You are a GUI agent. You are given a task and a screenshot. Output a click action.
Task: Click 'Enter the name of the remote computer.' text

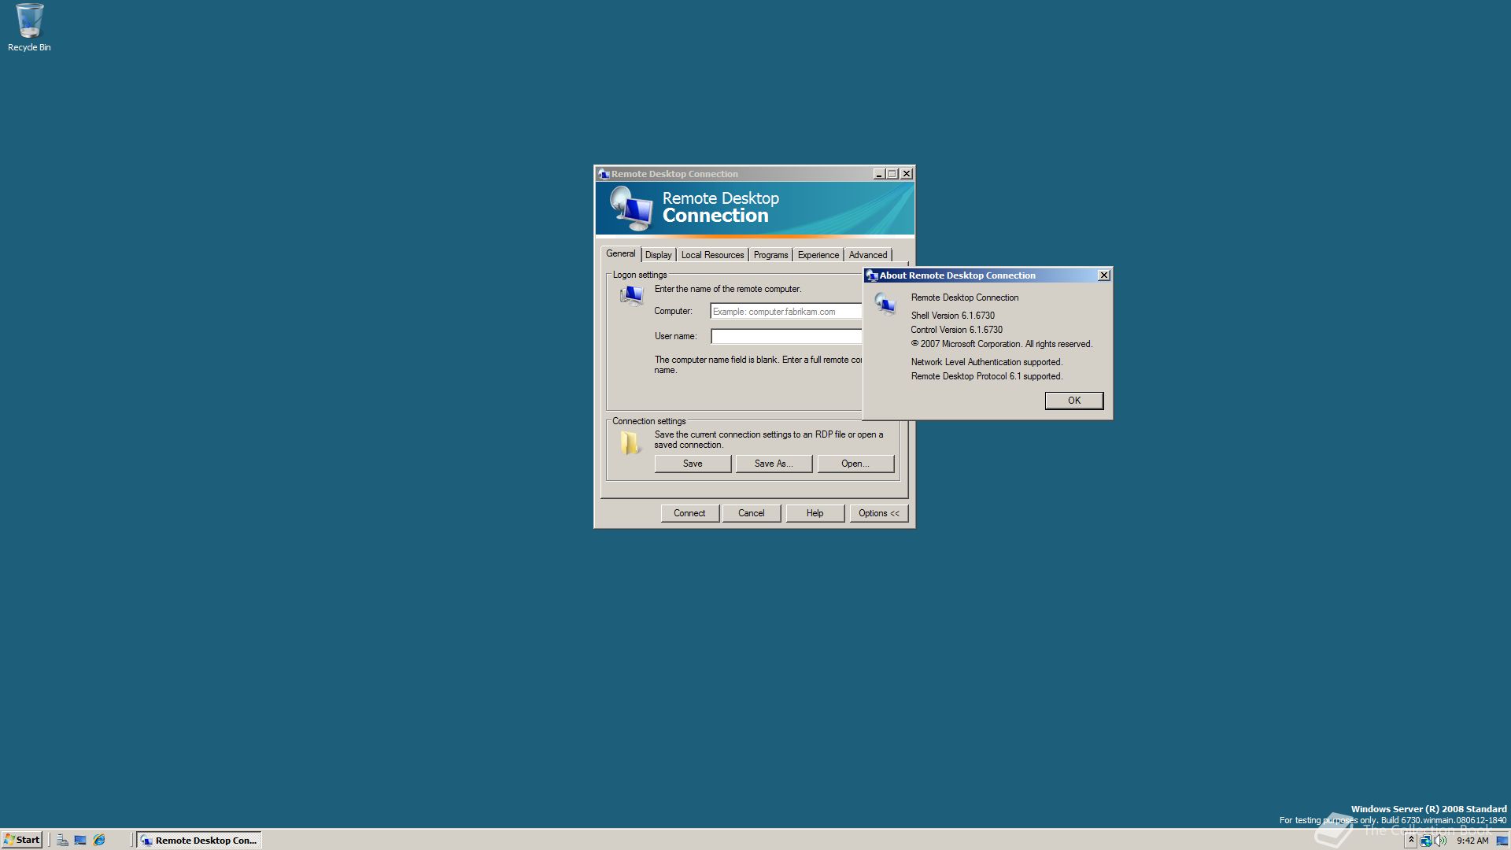click(x=728, y=289)
